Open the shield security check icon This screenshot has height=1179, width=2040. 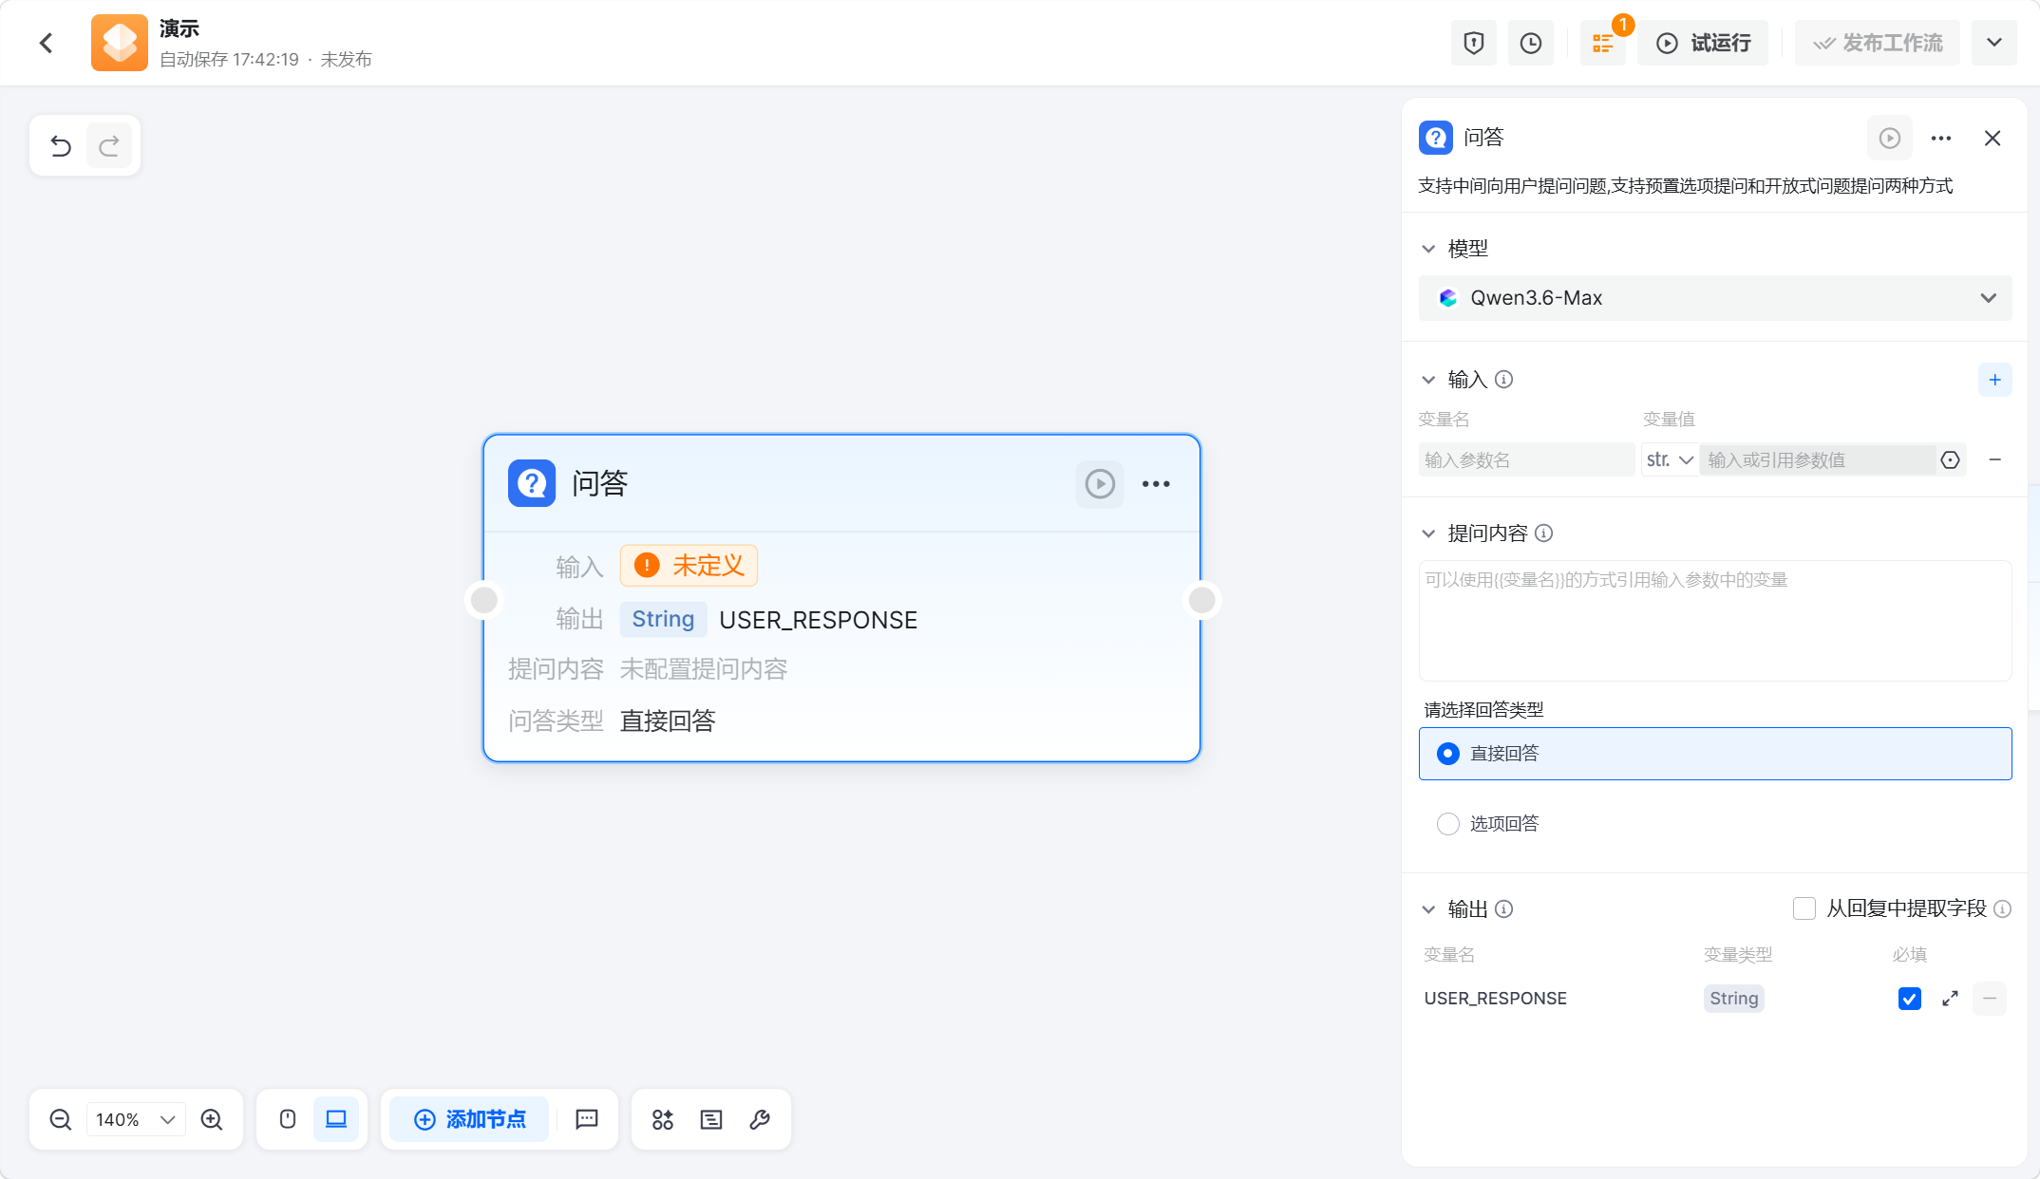pos(1474,43)
